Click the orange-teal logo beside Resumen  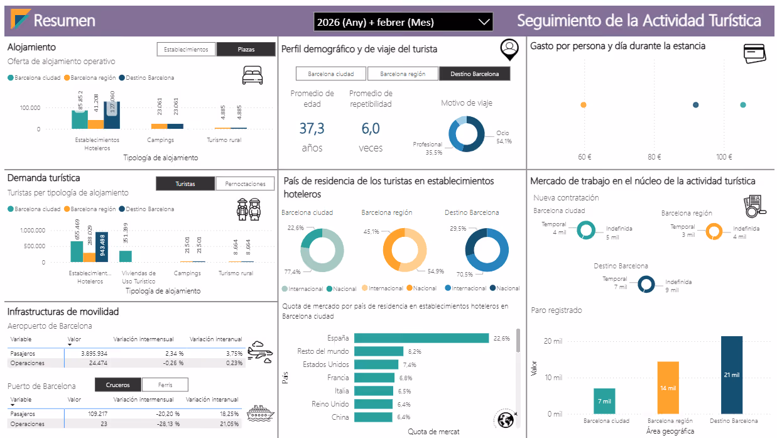click(19, 19)
